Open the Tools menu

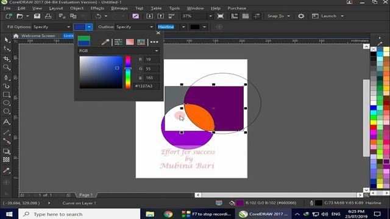pyautogui.click(x=174, y=8)
